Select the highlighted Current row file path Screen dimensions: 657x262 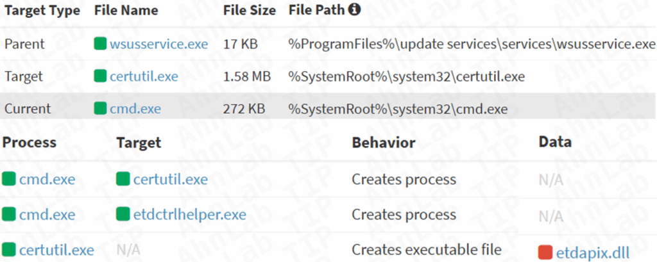[398, 110]
